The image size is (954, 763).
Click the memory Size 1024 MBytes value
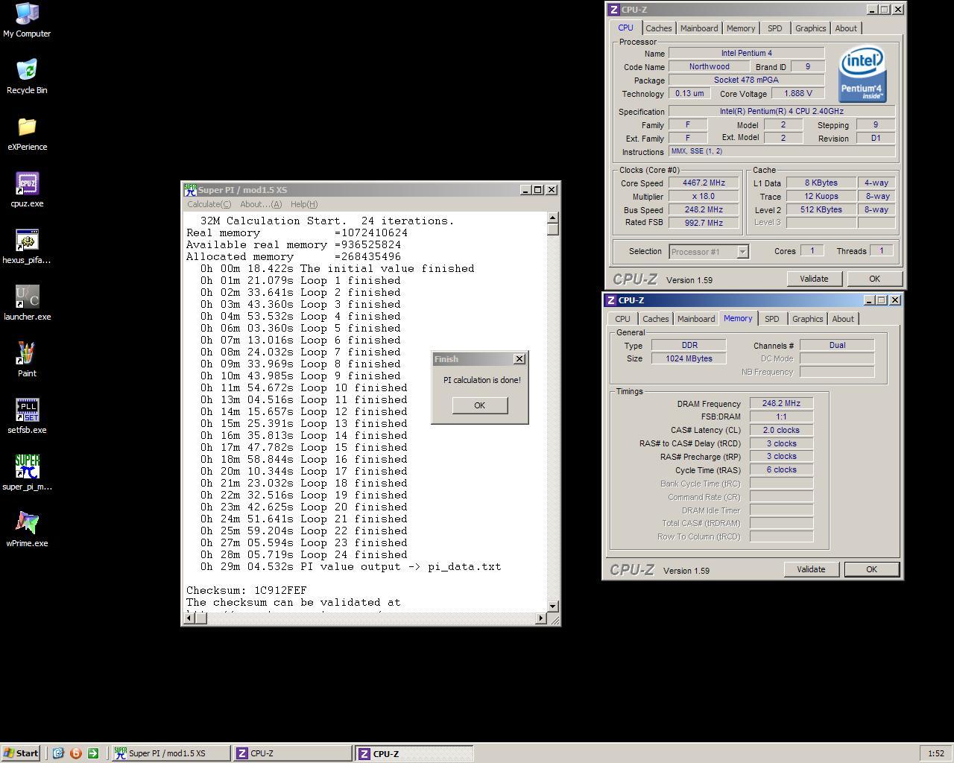[x=689, y=358]
